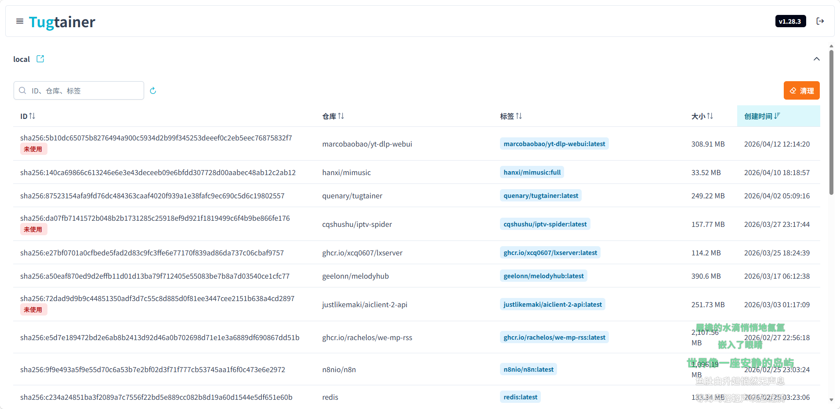Click the vertical scrollbar down arrow
Screen dimensions: 840x409
pos(831,400)
